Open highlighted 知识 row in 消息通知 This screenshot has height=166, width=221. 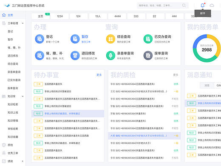(x=203, y=103)
